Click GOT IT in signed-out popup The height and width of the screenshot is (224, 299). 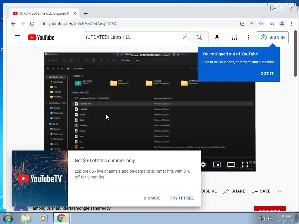(x=267, y=73)
